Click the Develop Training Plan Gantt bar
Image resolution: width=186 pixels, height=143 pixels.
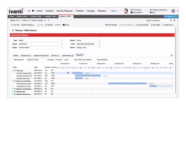point(77,73)
